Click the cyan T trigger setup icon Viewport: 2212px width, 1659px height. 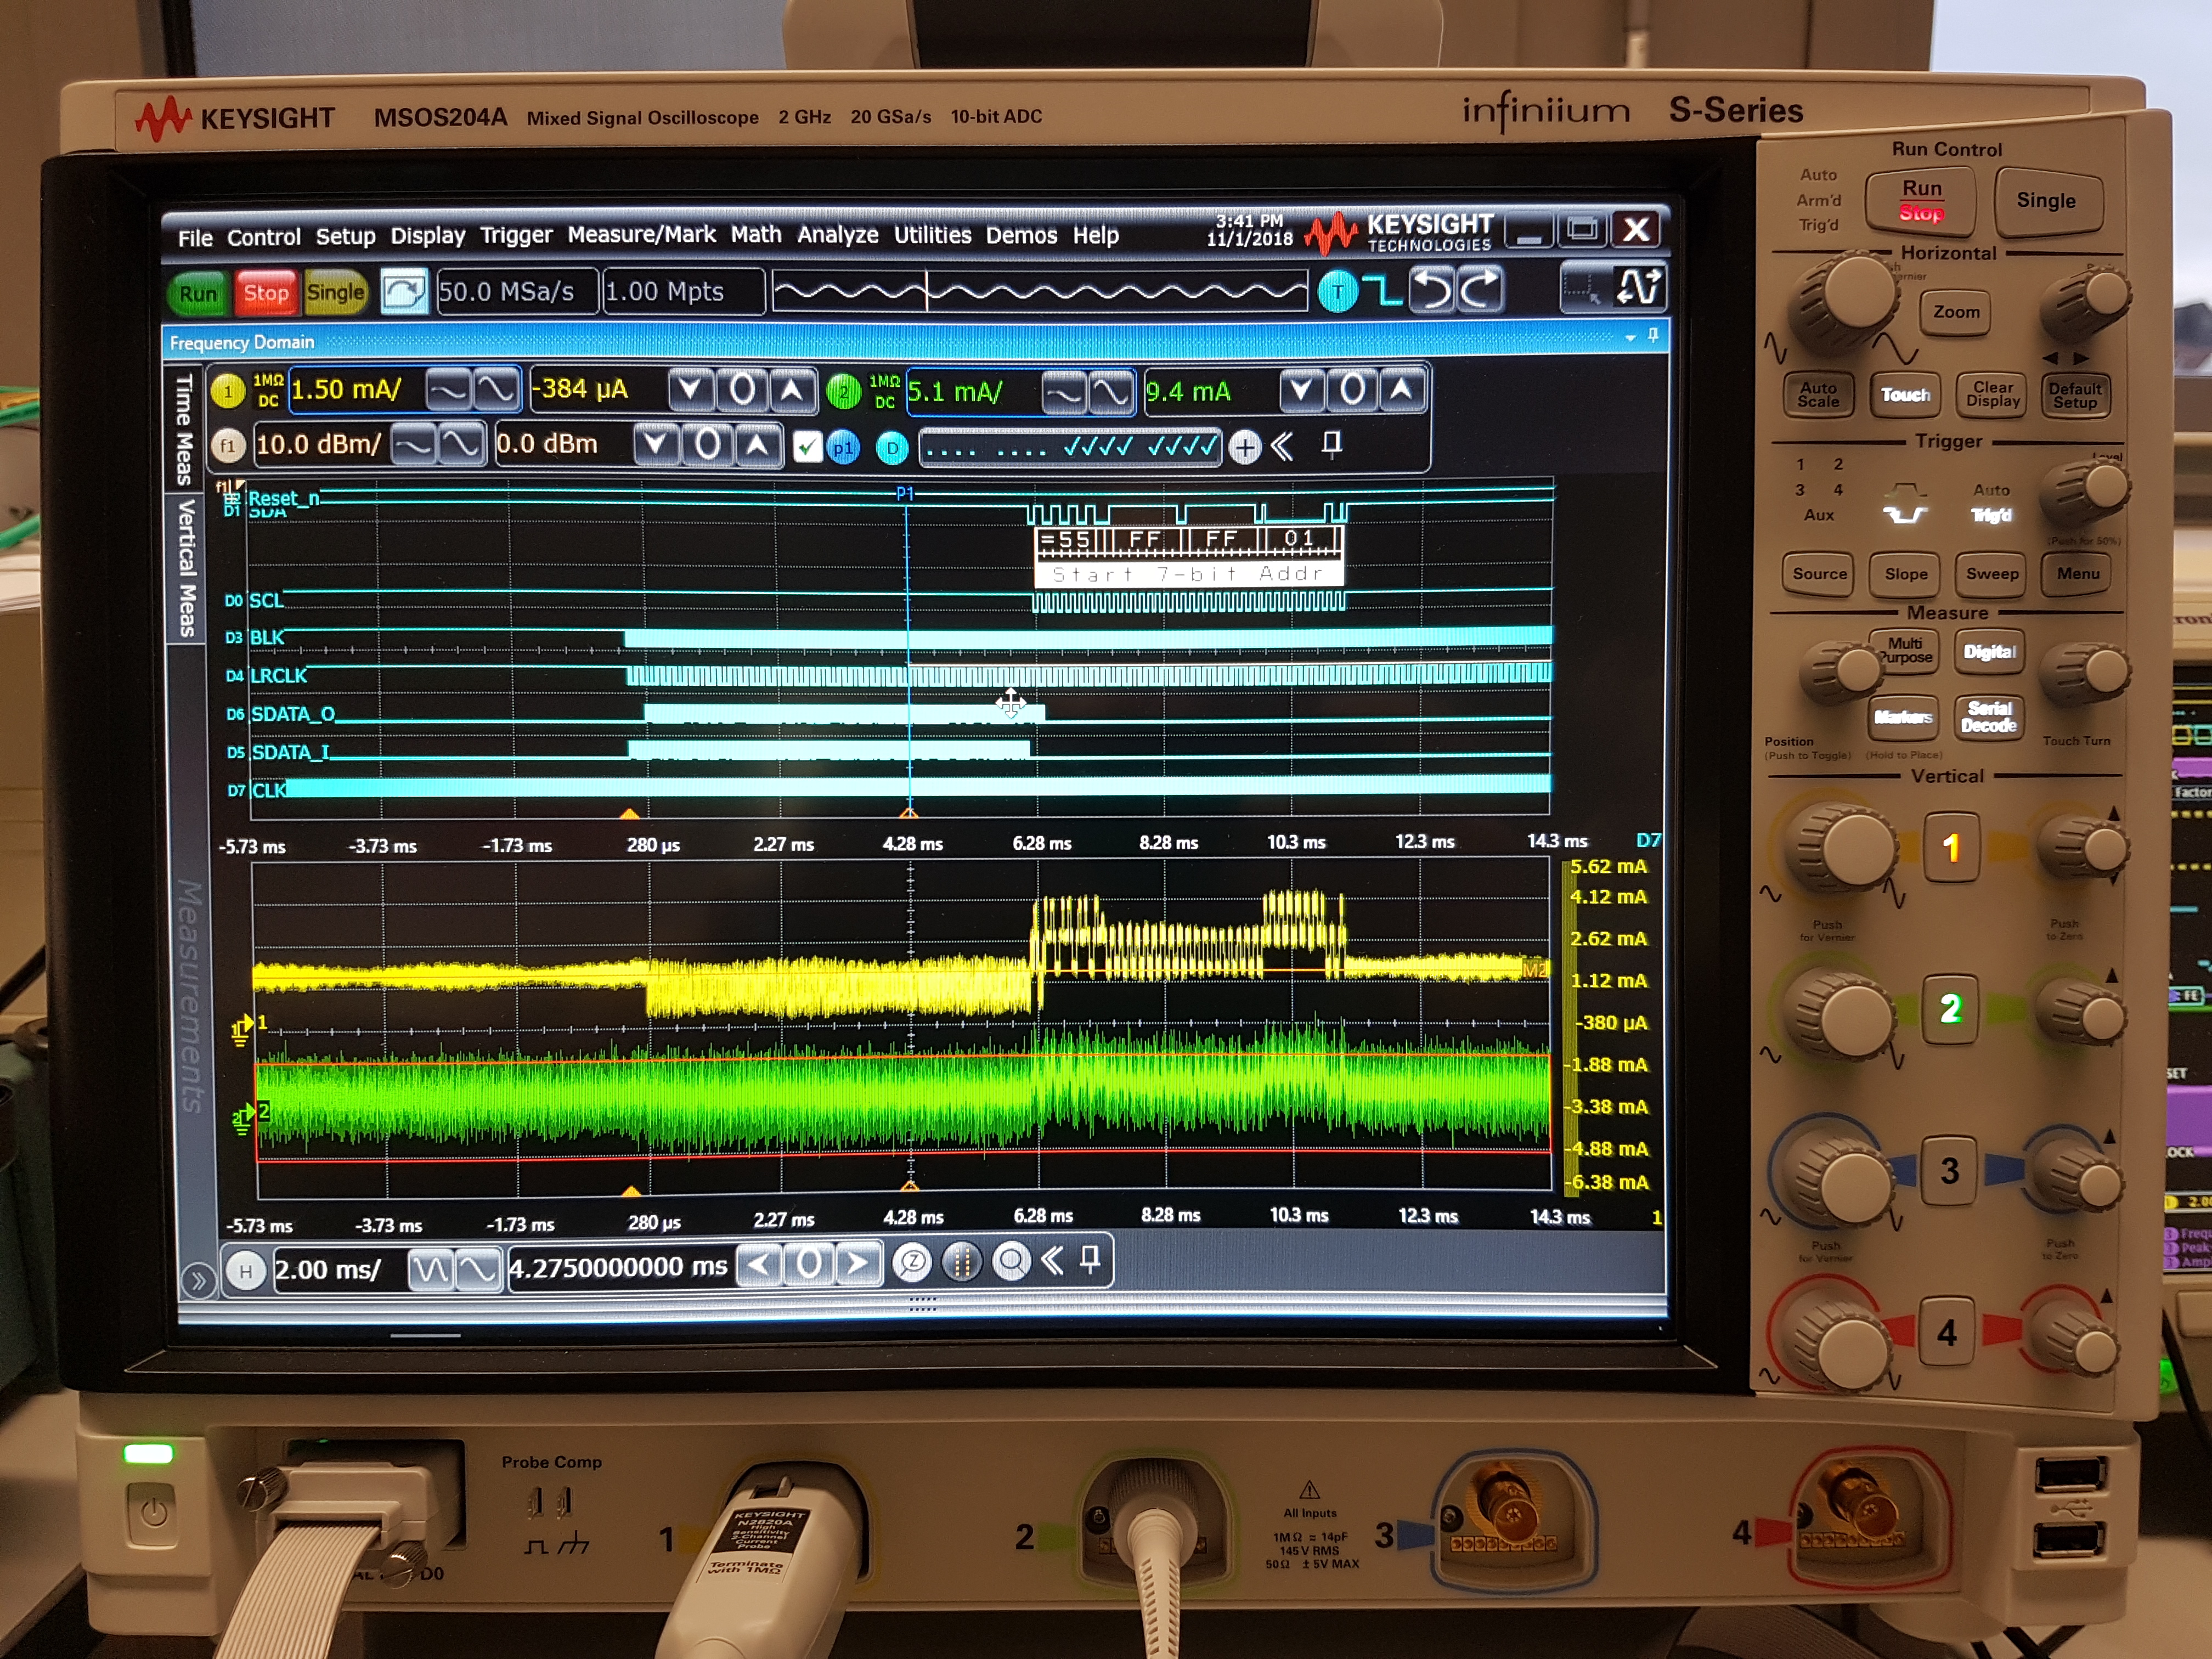click(1337, 292)
